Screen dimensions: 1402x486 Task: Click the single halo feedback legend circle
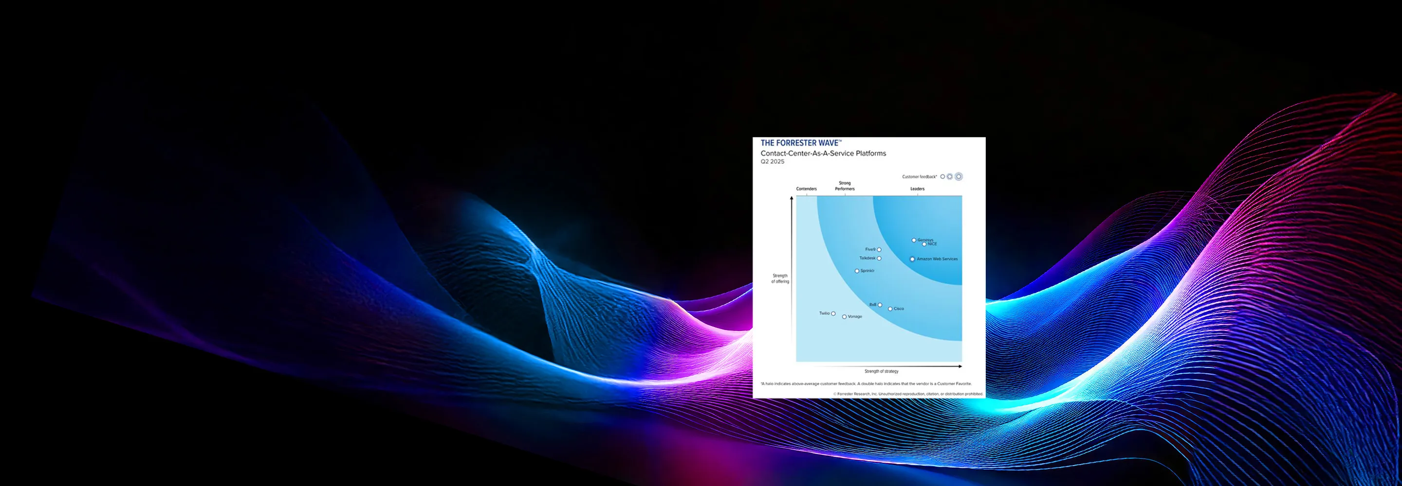point(950,177)
